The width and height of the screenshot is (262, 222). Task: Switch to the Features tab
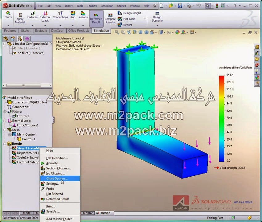[x=10, y=31]
